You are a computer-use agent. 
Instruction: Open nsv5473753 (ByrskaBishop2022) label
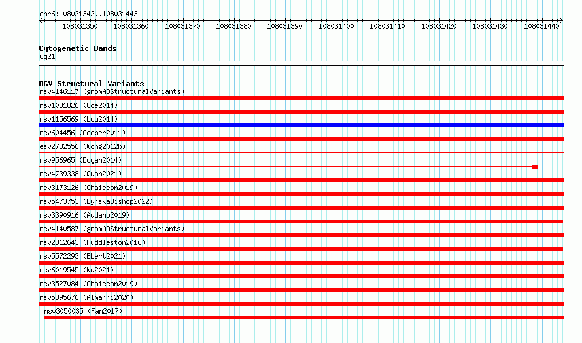click(x=96, y=201)
